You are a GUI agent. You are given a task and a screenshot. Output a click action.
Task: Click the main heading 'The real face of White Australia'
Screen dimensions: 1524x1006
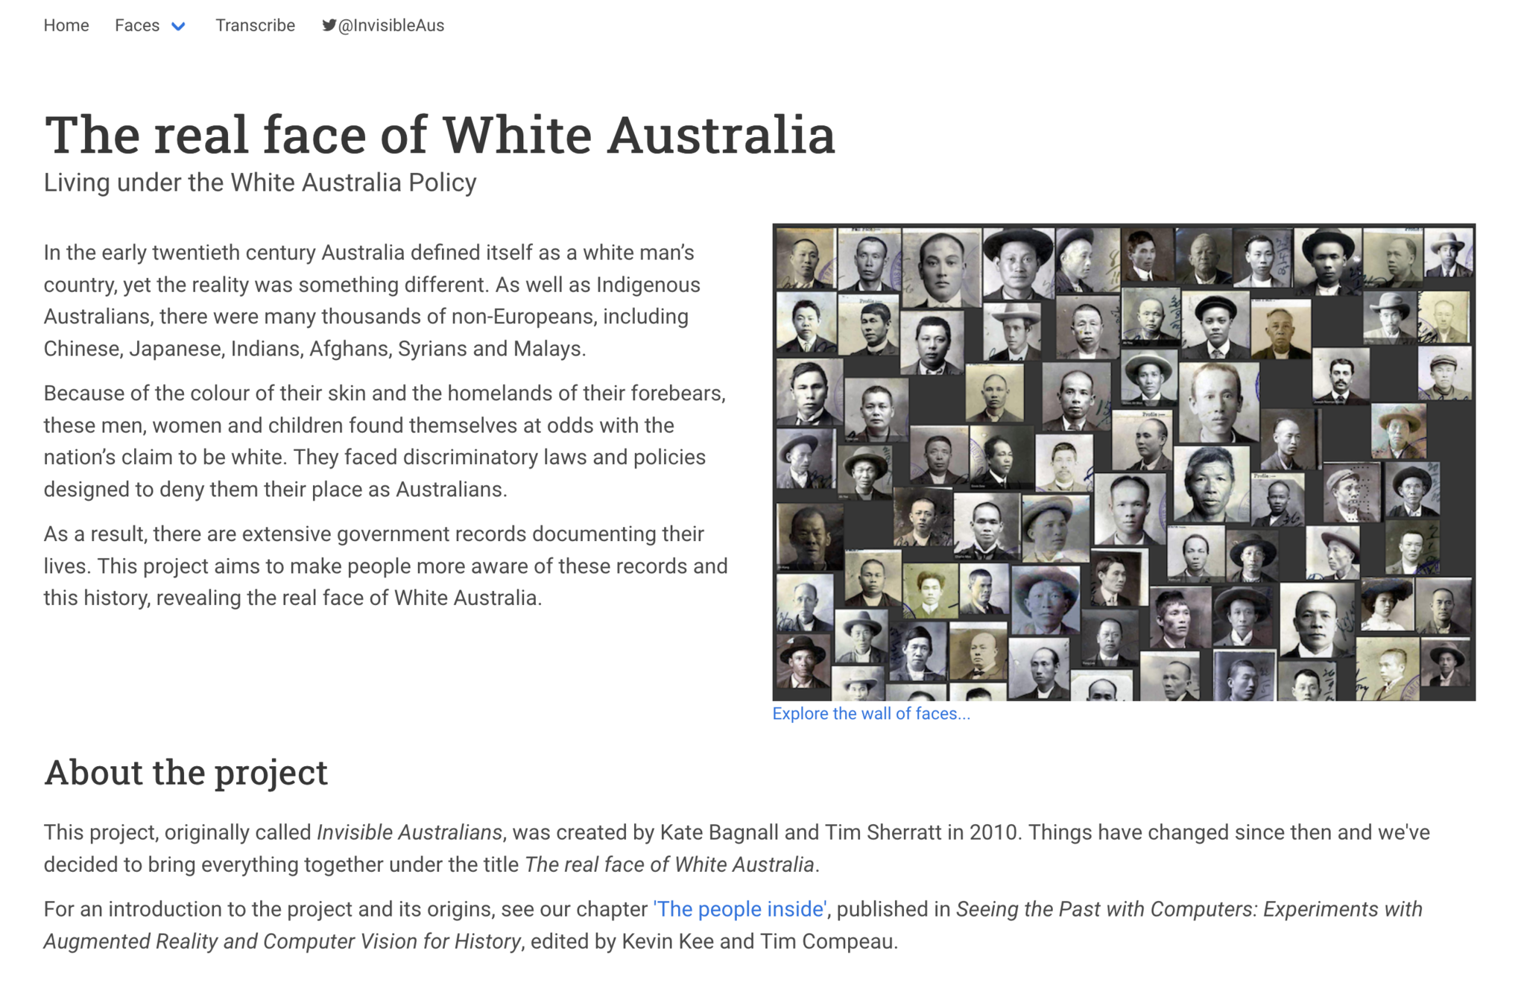click(440, 136)
